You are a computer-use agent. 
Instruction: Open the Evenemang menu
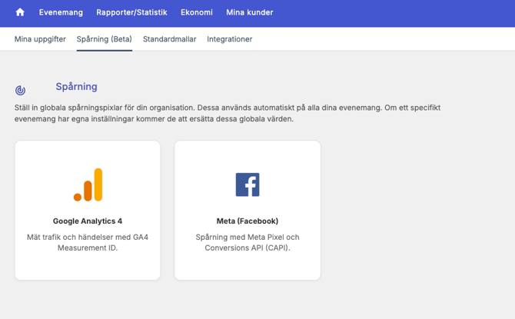[x=61, y=12]
